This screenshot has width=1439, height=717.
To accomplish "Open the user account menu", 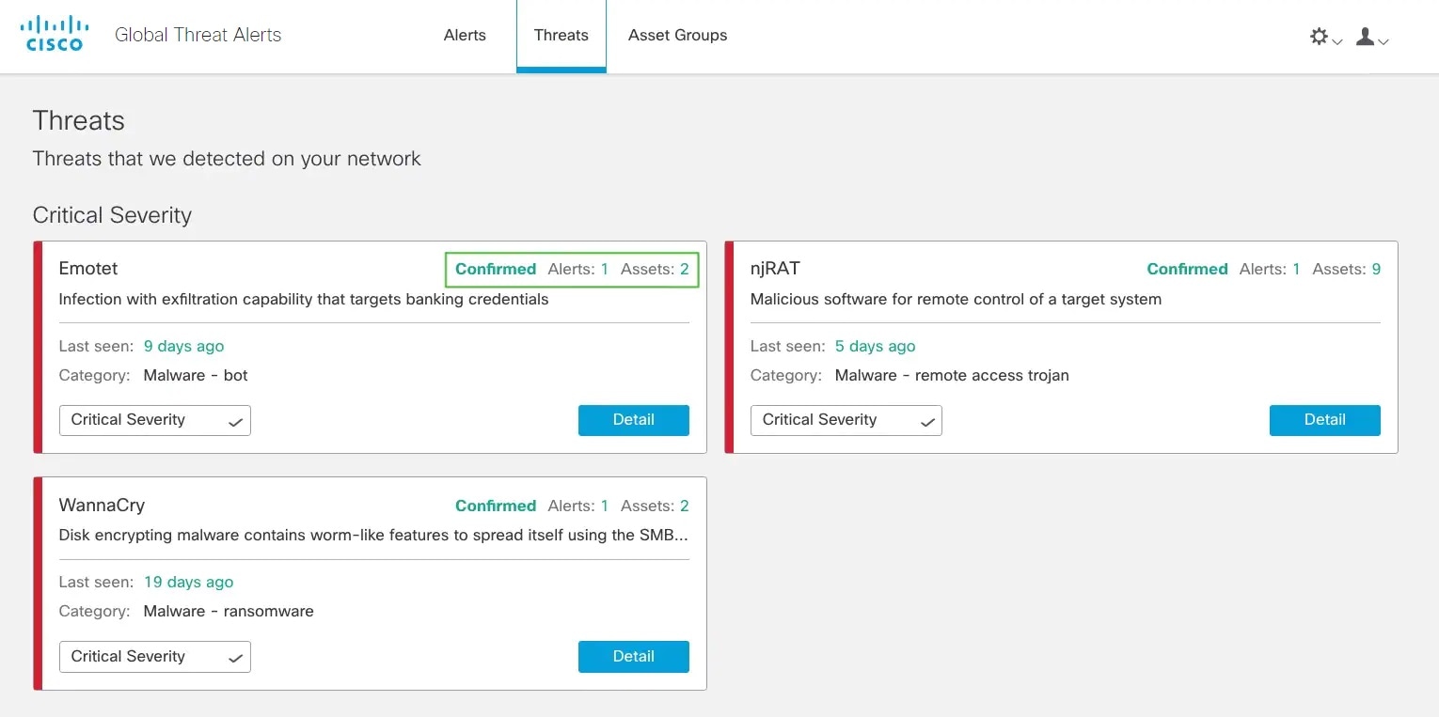I will [x=1371, y=37].
